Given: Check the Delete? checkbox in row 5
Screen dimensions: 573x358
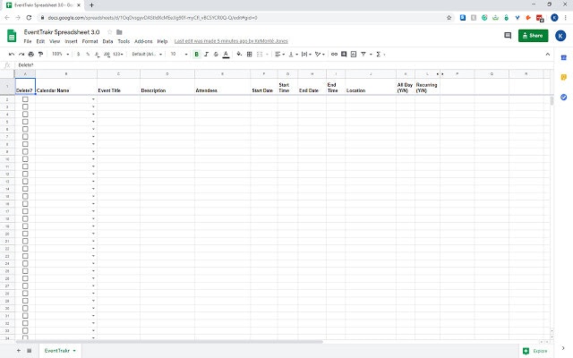Looking at the screenshot, I should (x=25, y=122).
